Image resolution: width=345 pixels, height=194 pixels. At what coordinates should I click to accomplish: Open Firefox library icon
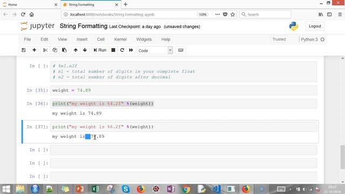pyautogui.click(x=321, y=15)
